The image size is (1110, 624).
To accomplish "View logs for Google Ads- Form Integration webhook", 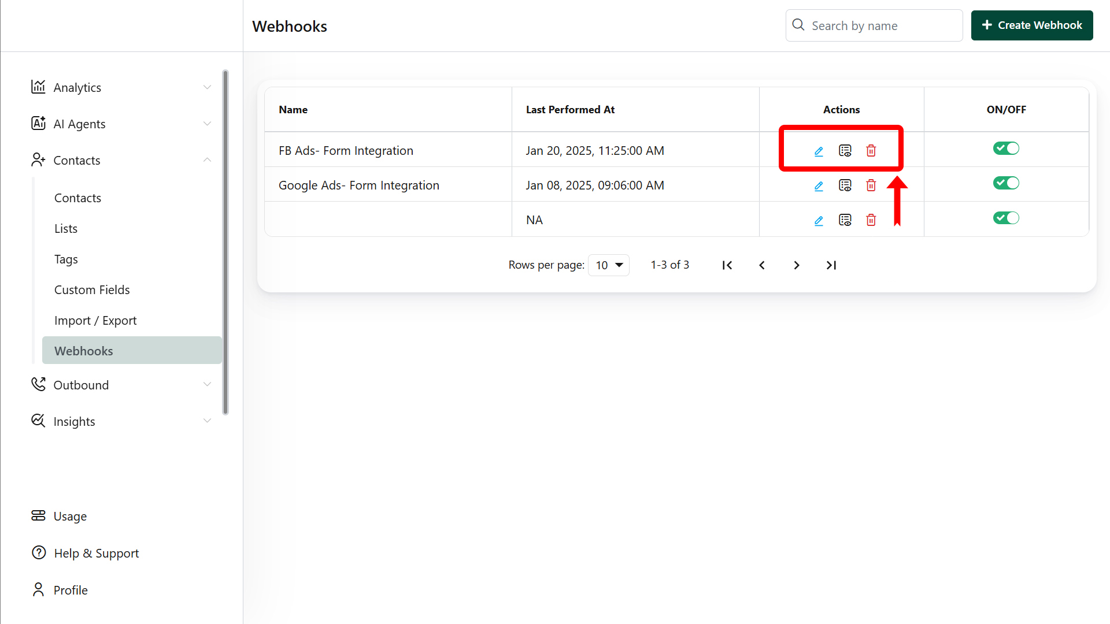I will point(845,185).
